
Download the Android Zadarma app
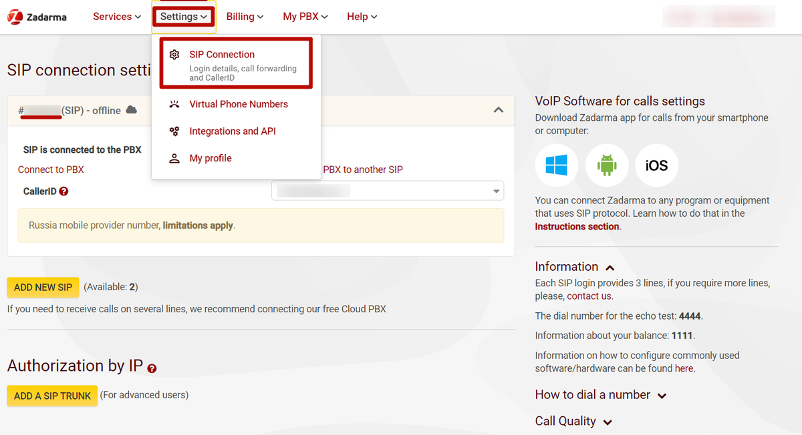pos(607,165)
